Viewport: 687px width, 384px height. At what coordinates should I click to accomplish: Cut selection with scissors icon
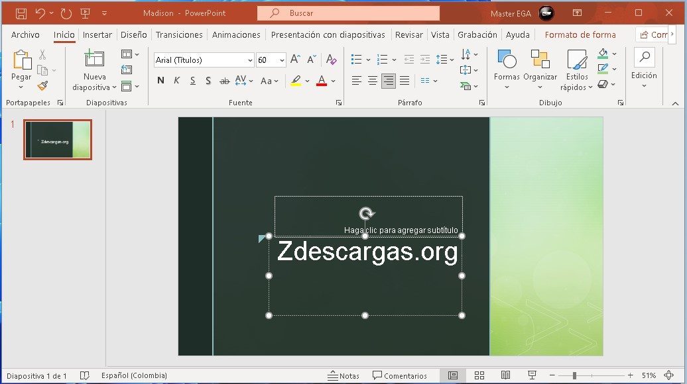[x=42, y=55]
